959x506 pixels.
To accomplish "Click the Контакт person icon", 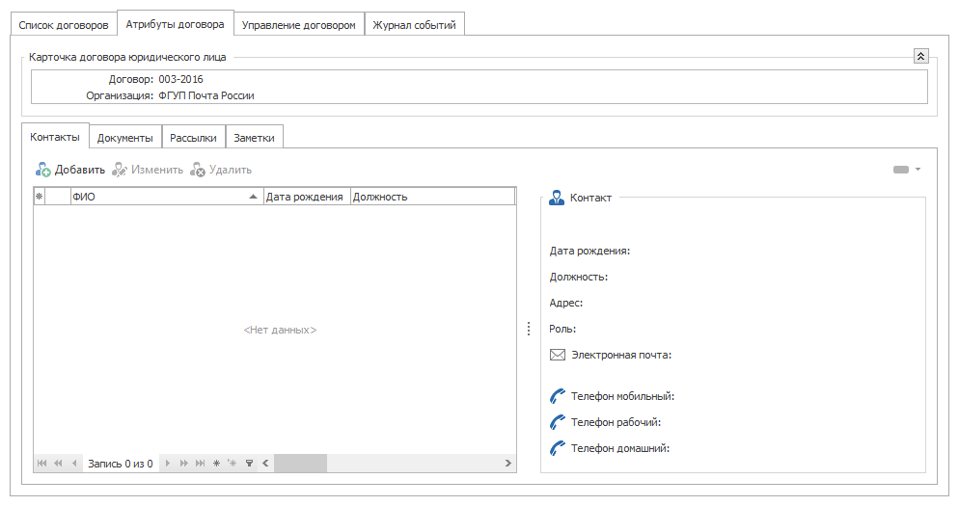I will [x=557, y=198].
